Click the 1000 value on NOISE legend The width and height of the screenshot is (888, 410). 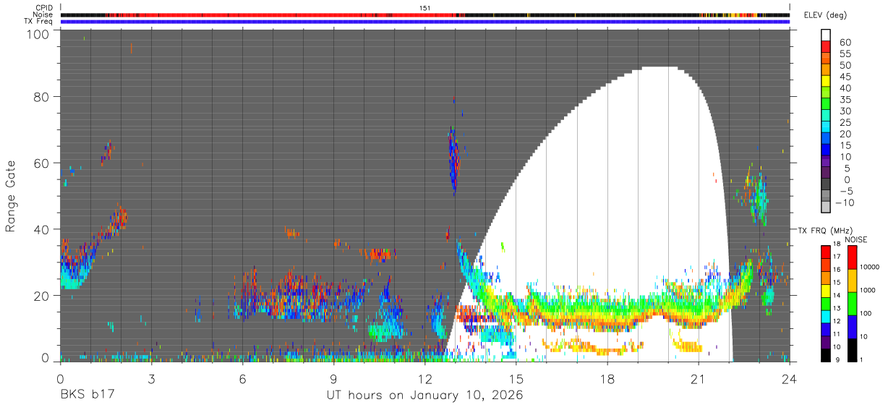(868, 290)
